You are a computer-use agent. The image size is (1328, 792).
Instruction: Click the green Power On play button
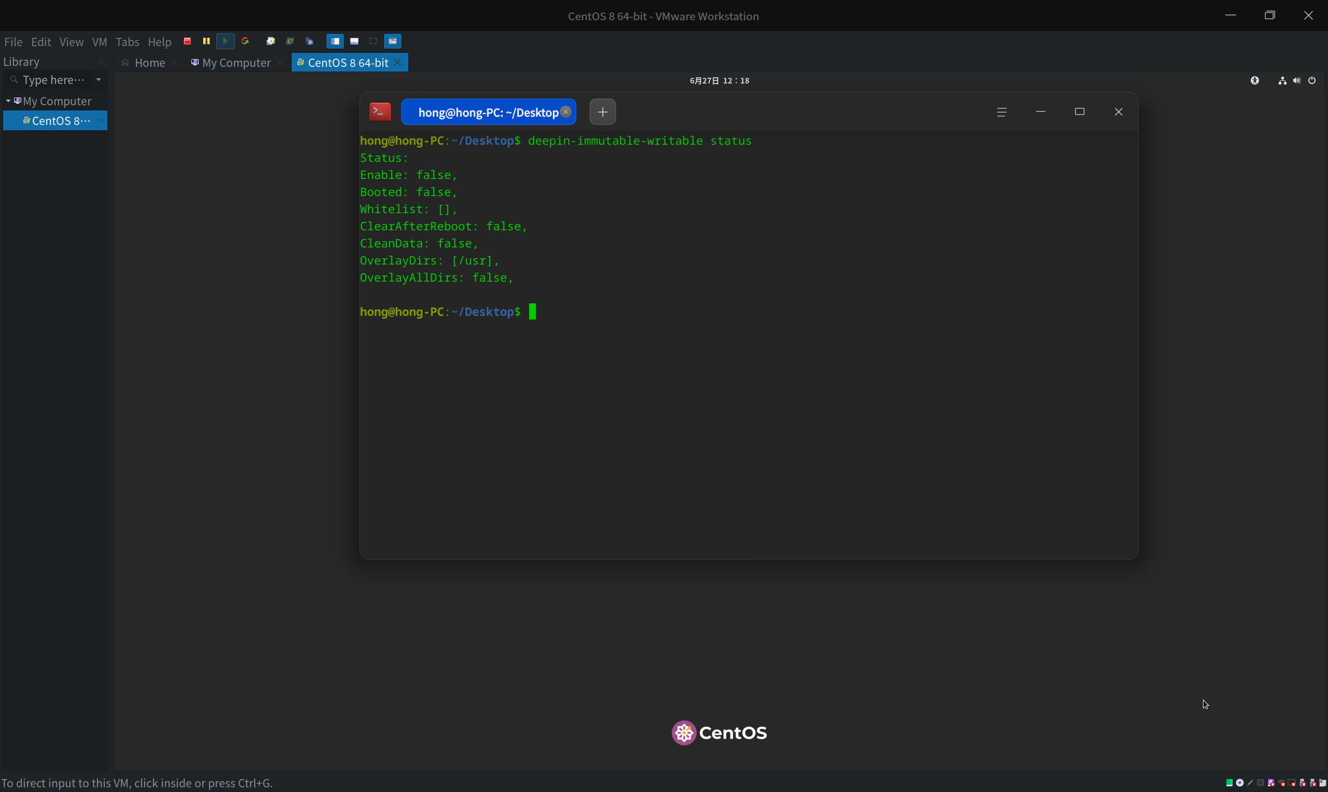(225, 41)
